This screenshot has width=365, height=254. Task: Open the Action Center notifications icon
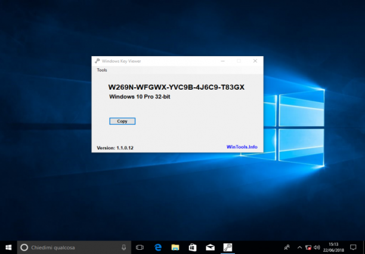point(353,247)
